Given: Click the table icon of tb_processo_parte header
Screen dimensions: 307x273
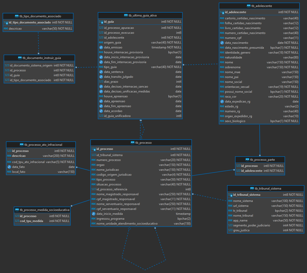Looking at the screenshot, I should [247, 160].
